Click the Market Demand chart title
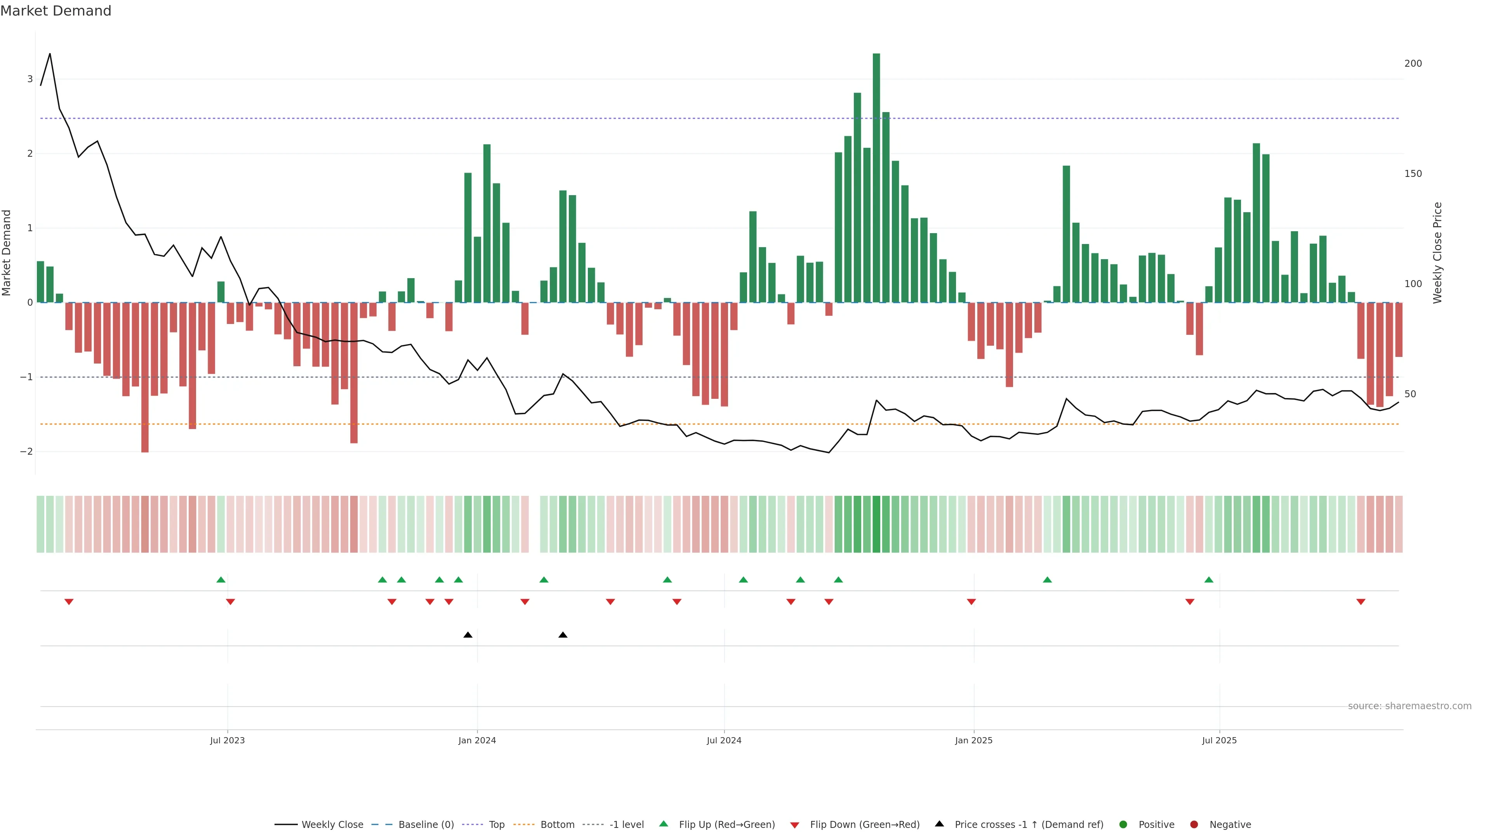 coord(56,10)
